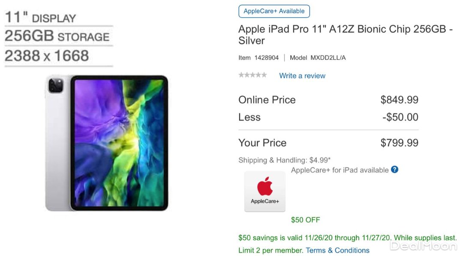
Task: Click the iPad Pro product image
Action: click(x=107, y=143)
